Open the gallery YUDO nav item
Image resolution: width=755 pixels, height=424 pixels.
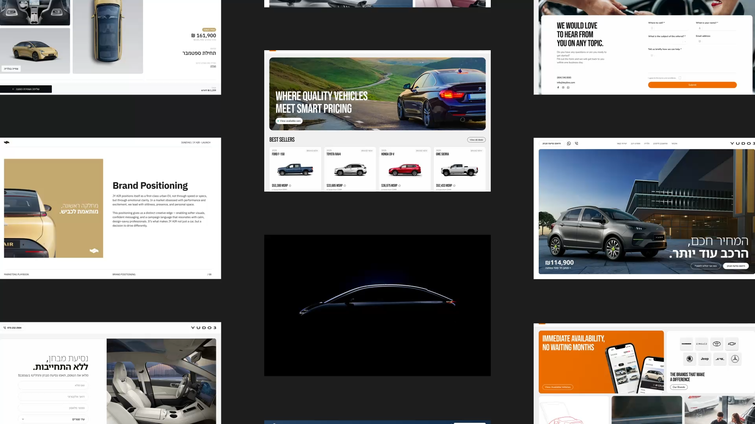[x=646, y=144]
